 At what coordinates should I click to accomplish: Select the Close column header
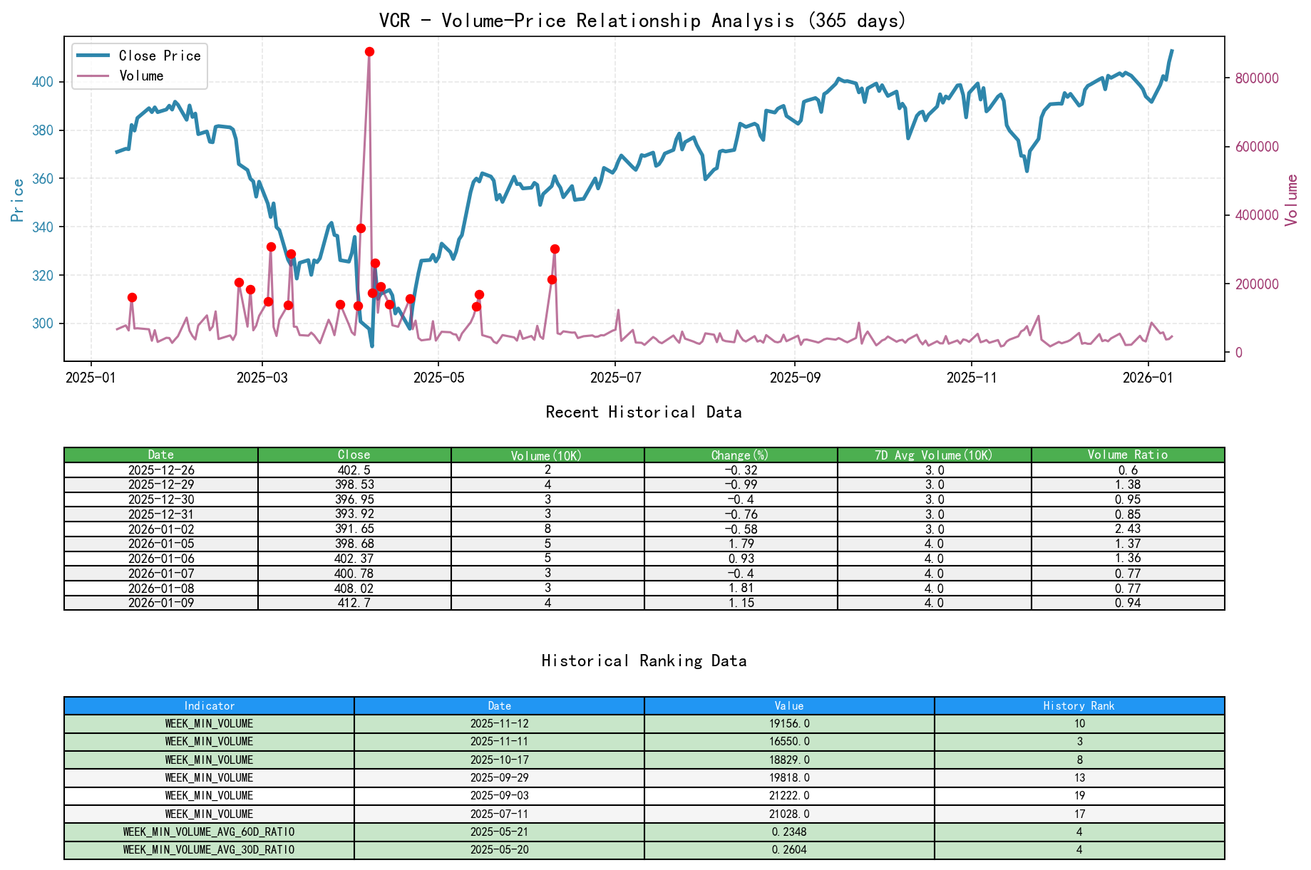[x=353, y=454]
